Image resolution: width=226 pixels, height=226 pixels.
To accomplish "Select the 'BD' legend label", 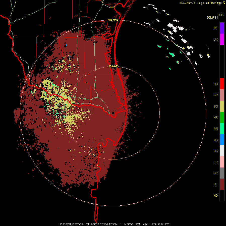I will (x=215, y=106).
